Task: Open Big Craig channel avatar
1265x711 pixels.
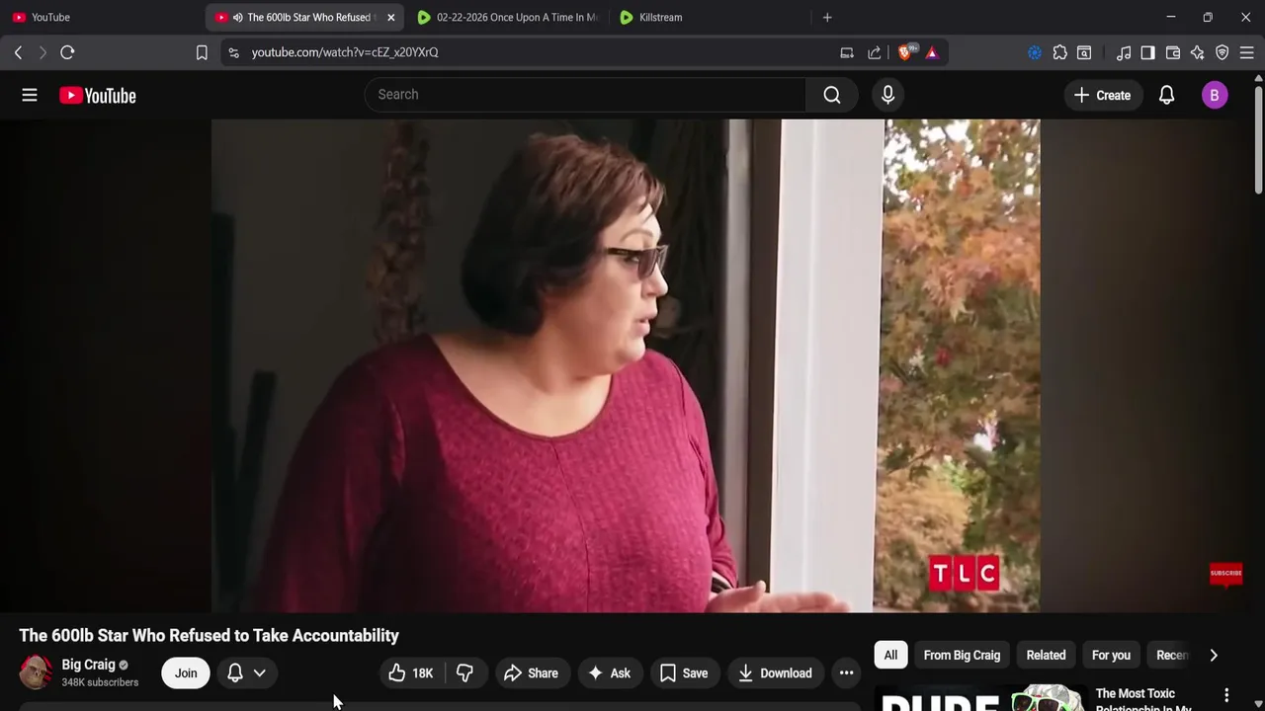Action: [x=37, y=672]
